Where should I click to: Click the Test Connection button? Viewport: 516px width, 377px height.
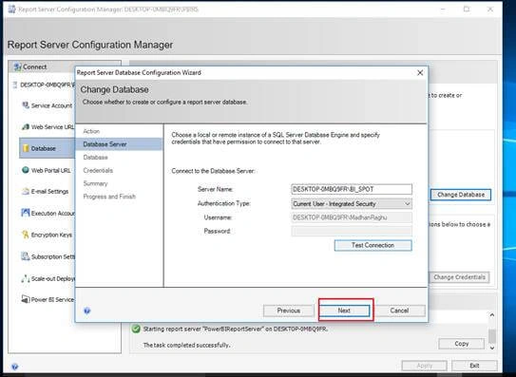pos(373,245)
